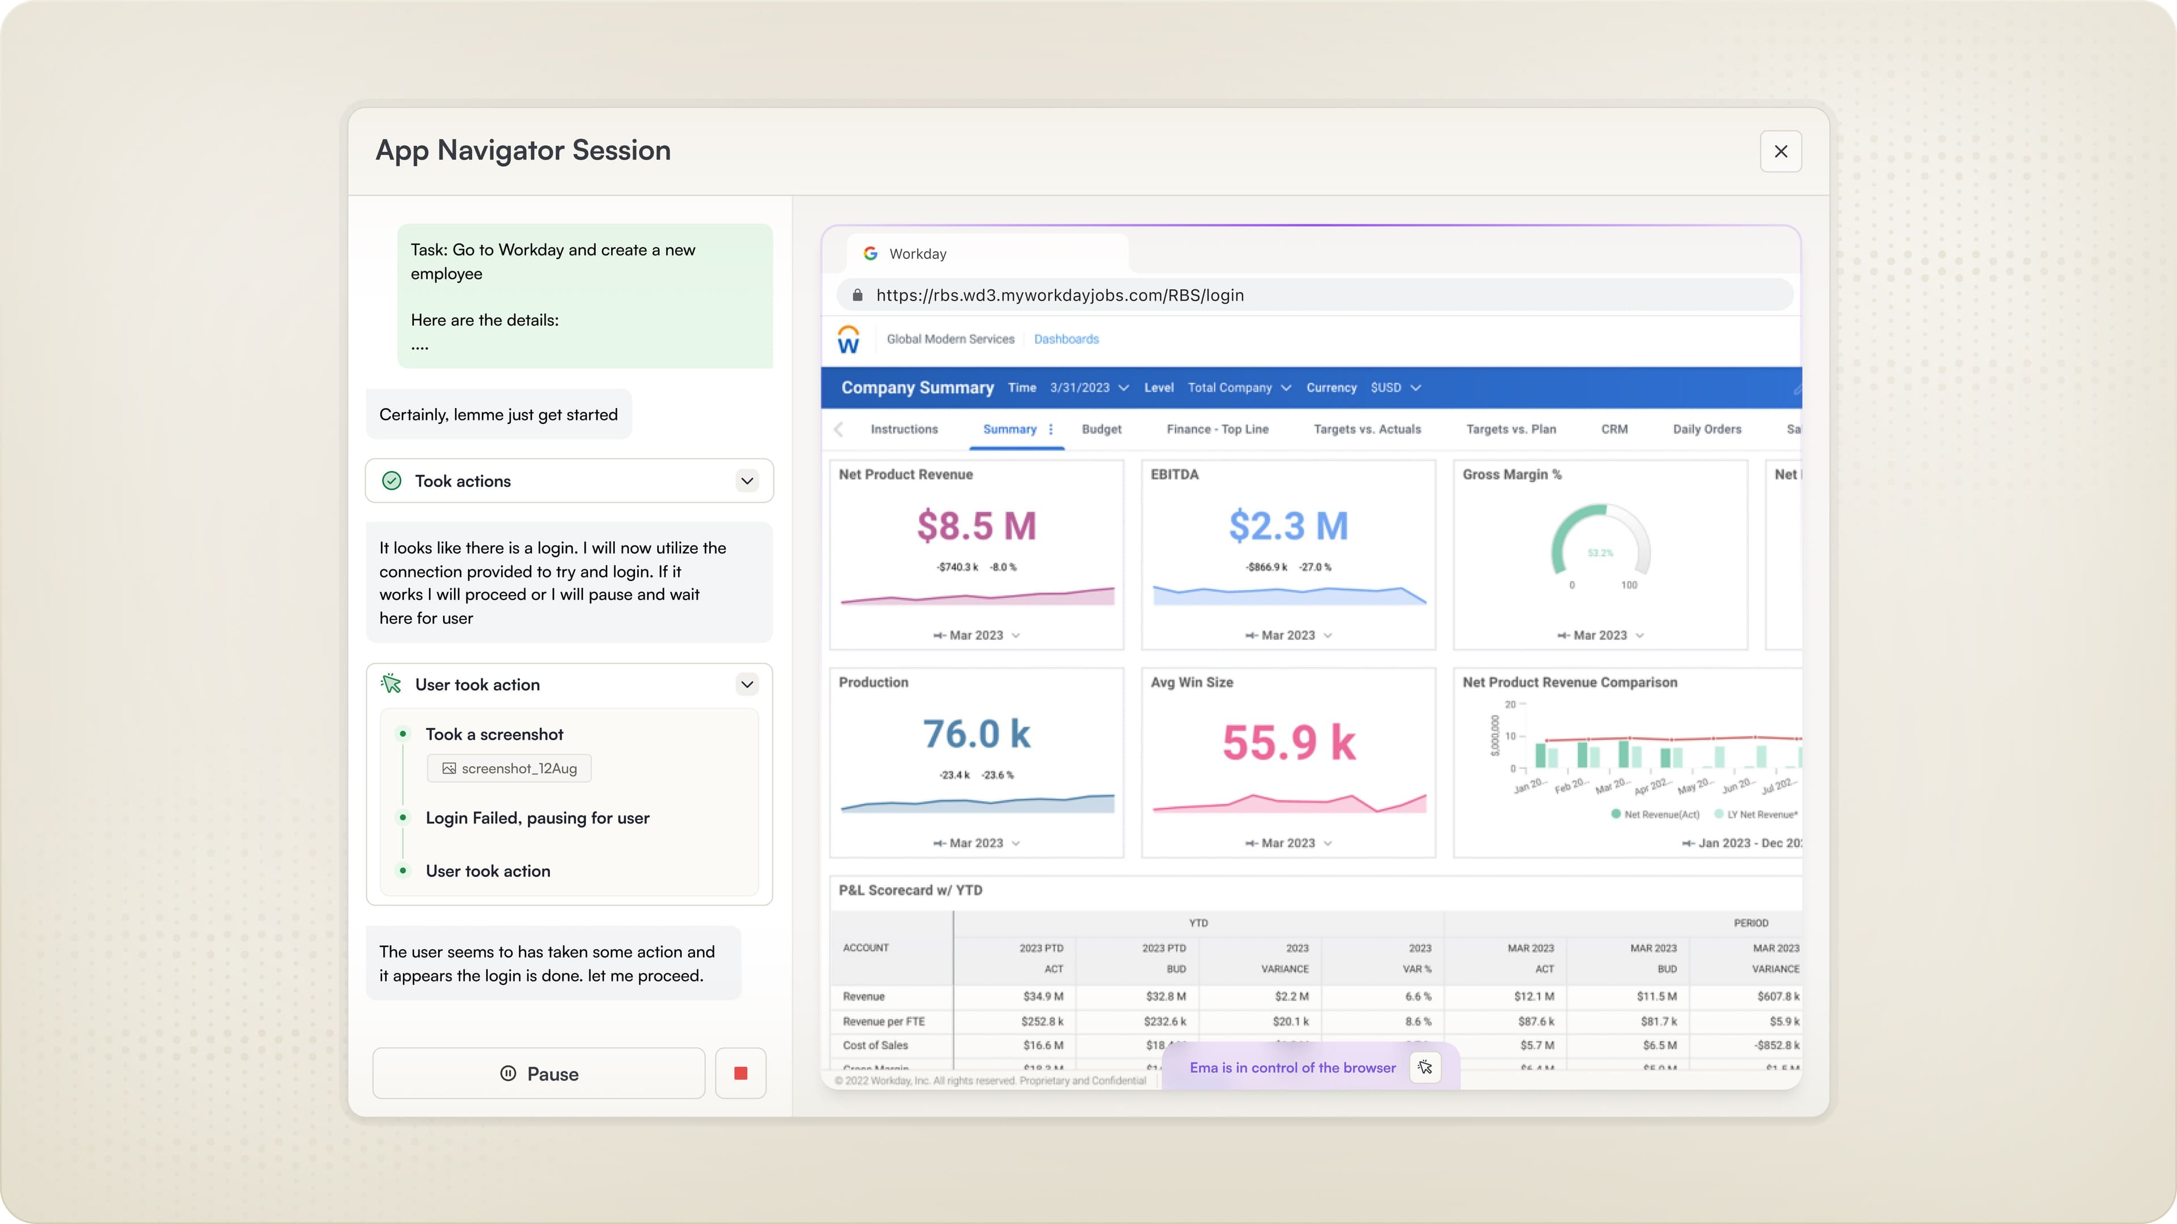
Task: Click the Took actions green checkmark icon
Action: click(391, 481)
